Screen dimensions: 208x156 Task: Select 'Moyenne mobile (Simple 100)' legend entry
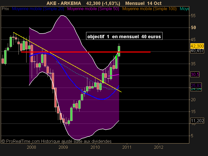(x=149, y=9)
